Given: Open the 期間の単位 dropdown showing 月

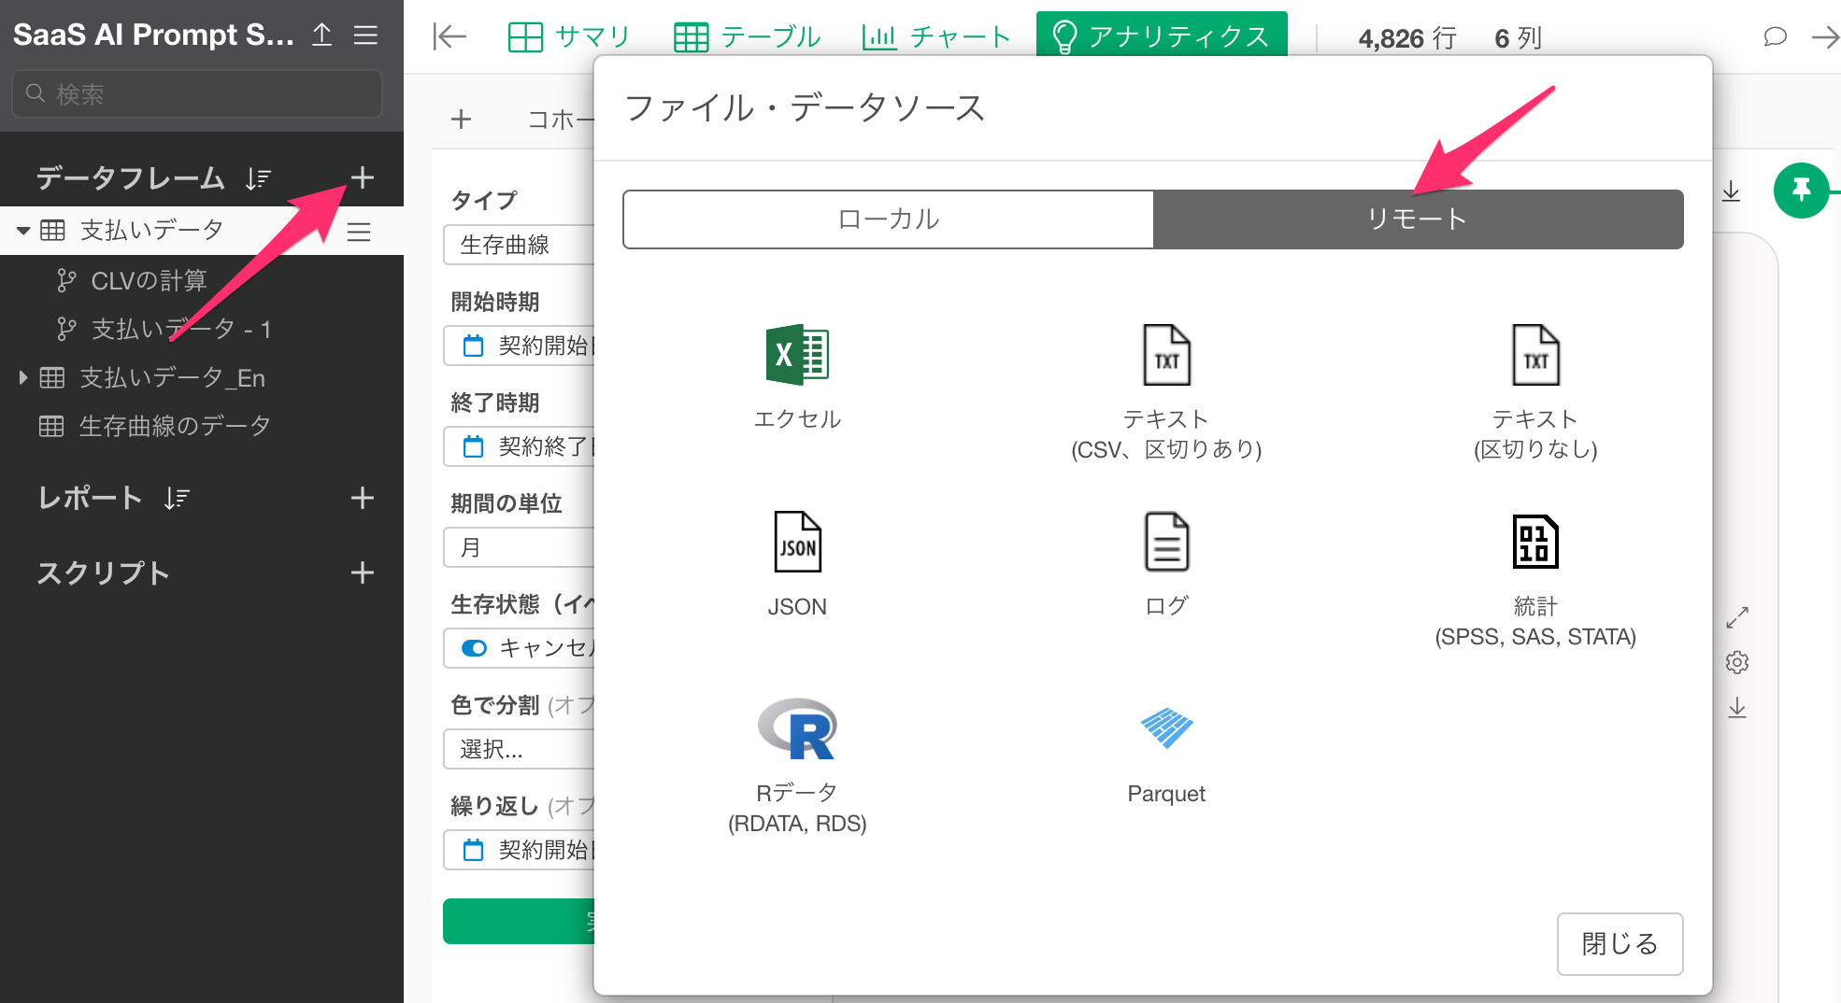Looking at the screenshot, I should (519, 547).
